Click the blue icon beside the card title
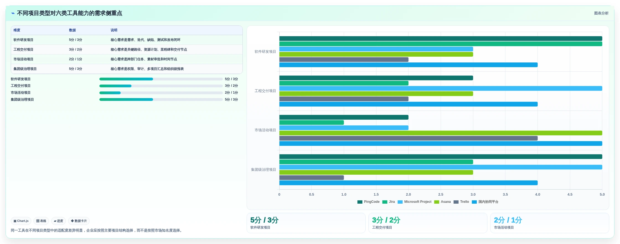 point(13,13)
